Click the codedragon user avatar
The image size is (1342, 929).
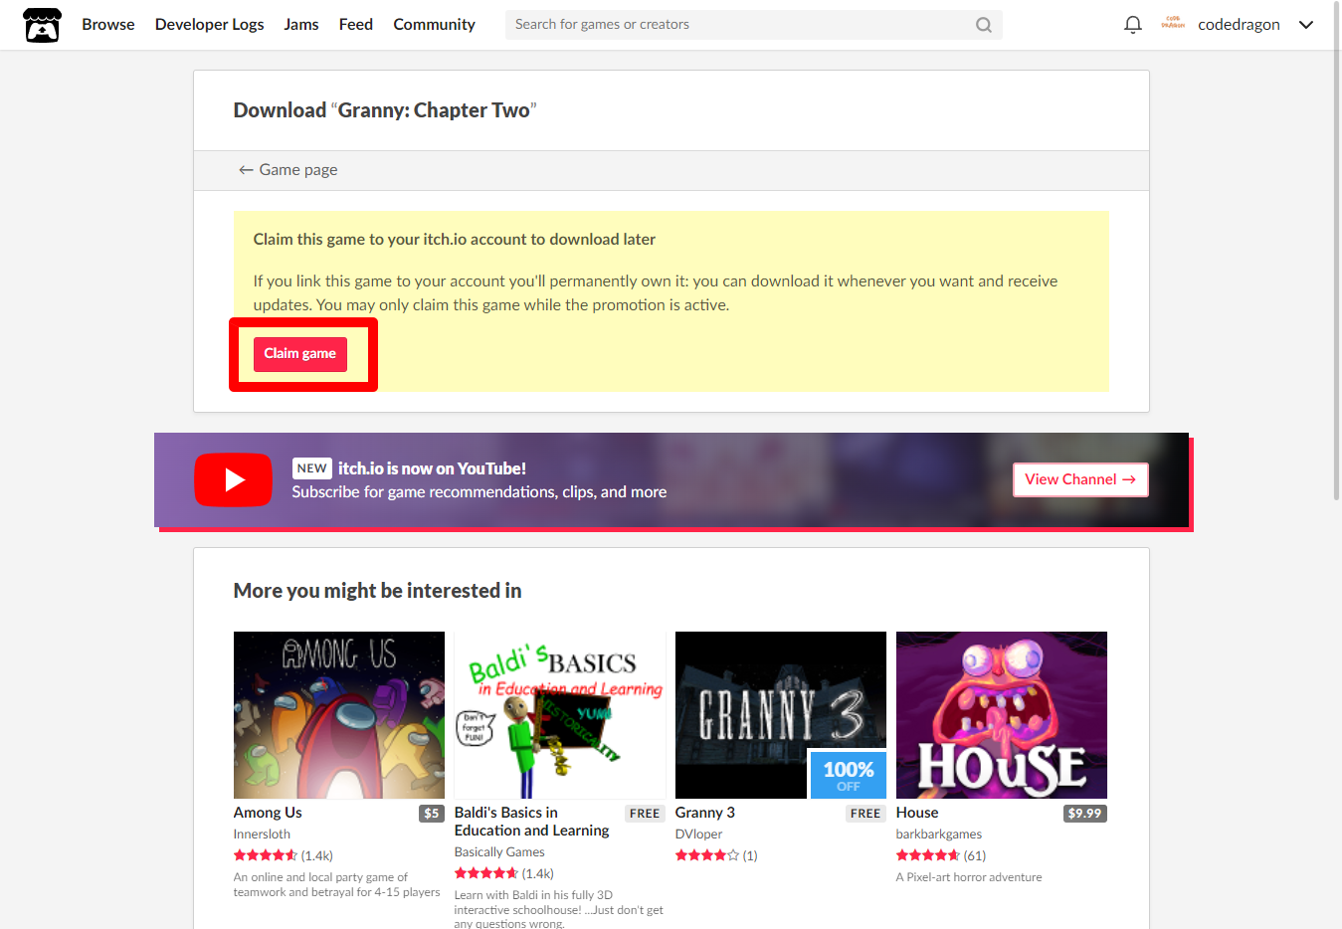pyautogui.click(x=1173, y=24)
